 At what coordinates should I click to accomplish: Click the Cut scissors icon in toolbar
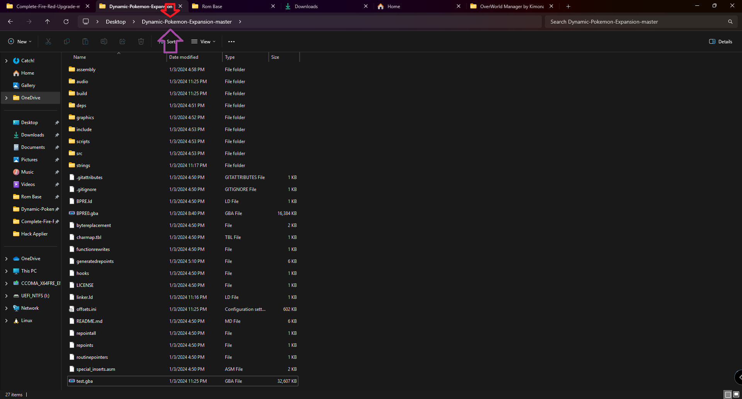[x=48, y=41]
